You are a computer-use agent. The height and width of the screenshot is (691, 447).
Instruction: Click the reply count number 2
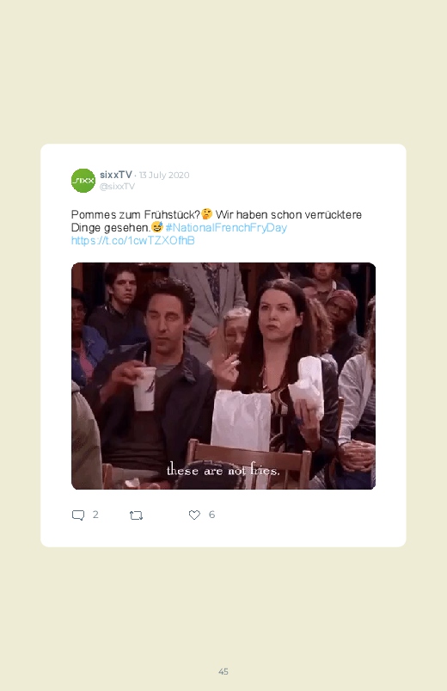point(95,515)
